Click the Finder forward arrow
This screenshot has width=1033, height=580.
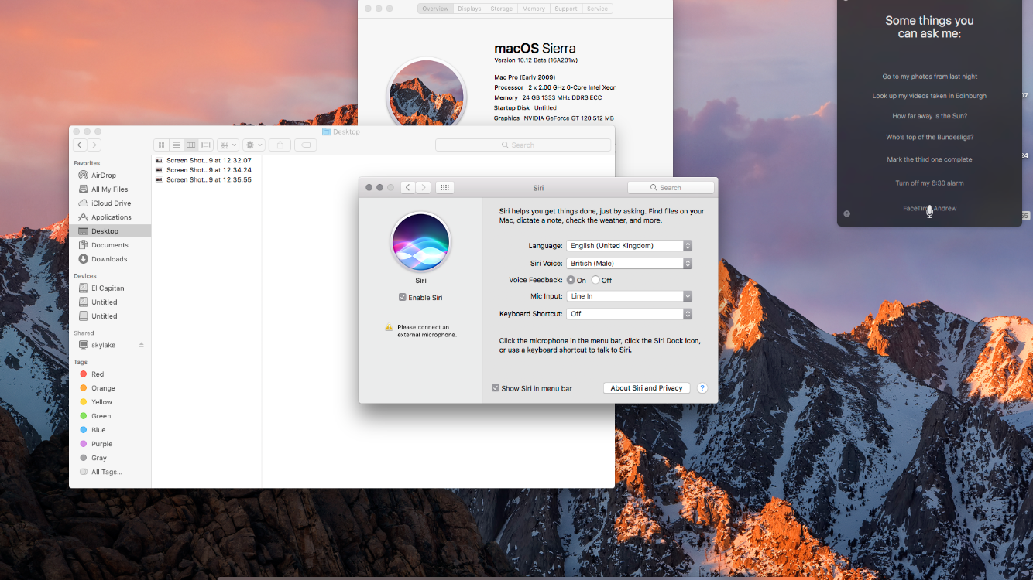[94, 145]
